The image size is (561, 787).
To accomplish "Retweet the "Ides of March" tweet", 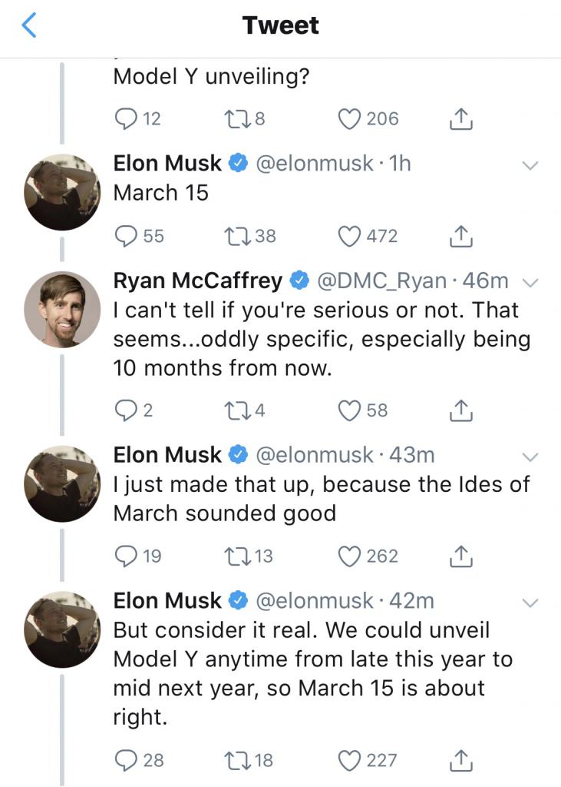I will pos(232,556).
